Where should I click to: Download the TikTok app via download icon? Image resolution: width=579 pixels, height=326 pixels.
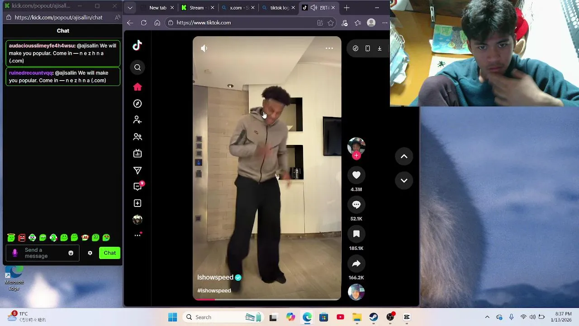point(380,48)
